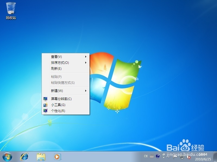Image resolution: width=217 pixels, height=162 pixels.
Task: Click the monitor icon beside 屏幕分辨率
Action: (x=45, y=99)
